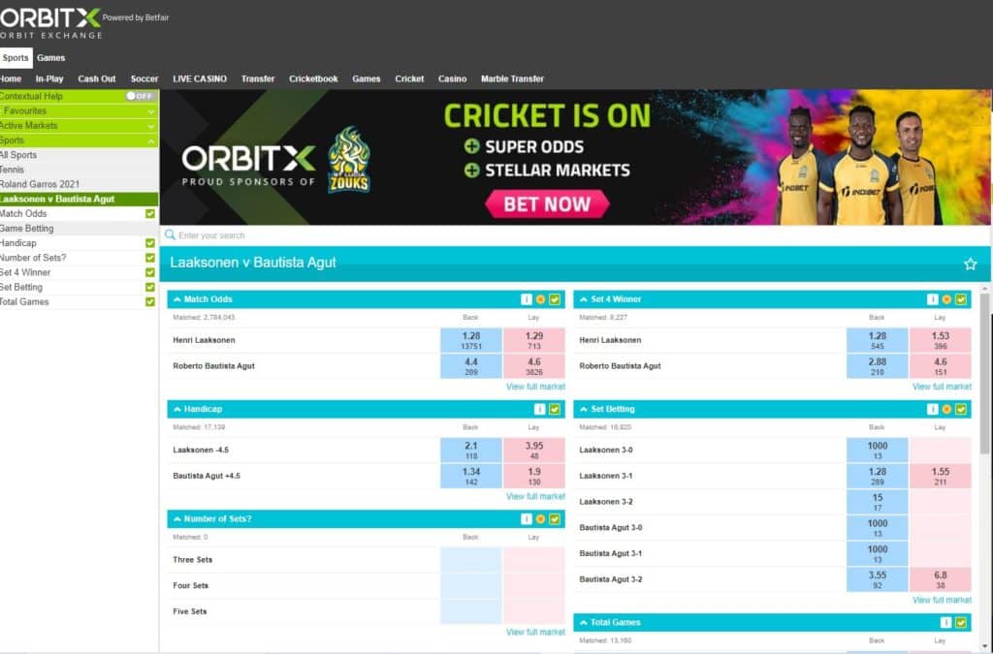Open info icon for Set 4 Winner market

(x=932, y=299)
